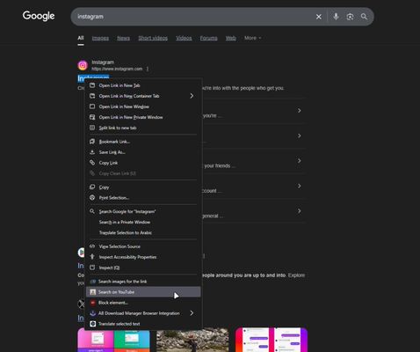The image size is (420, 352).
Task: Select Block element… menu entry
Action: point(143,303)
